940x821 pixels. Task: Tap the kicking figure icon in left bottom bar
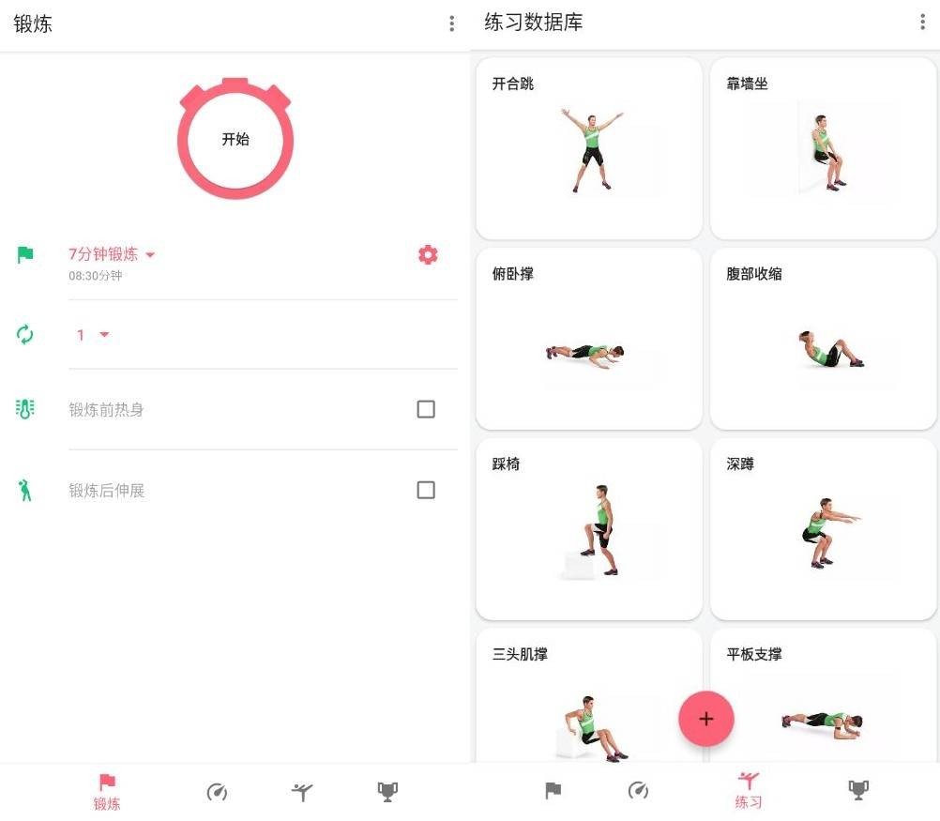(302, 792)
